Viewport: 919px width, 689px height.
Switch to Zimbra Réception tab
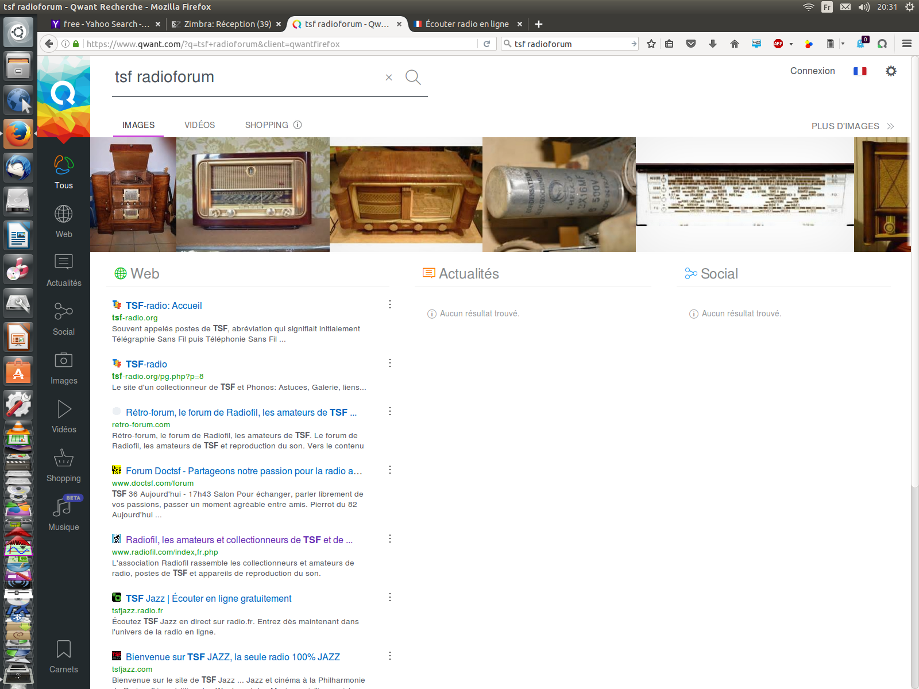pyautogui.click(x=226, y=24)
